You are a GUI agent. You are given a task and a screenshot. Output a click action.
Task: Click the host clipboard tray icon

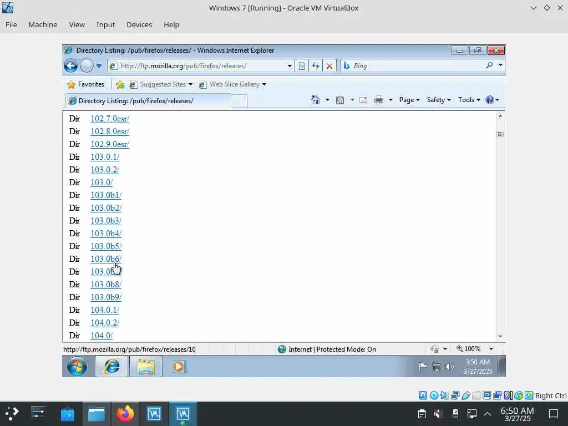[x=422, y=414]
